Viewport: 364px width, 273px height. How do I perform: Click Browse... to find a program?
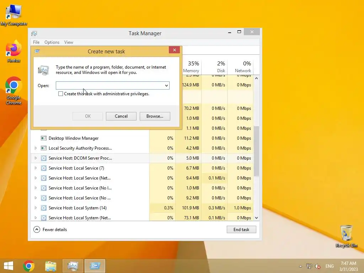(155, 116)
